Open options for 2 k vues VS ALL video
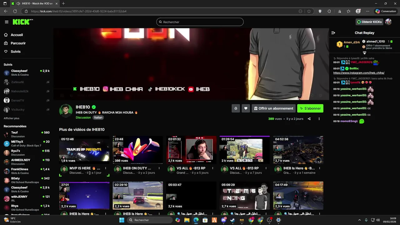This screenshot has width=400, height=225. [266, 168]
